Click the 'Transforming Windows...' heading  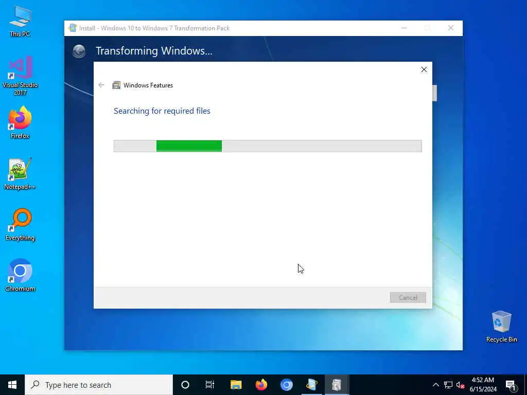(154, 51)
